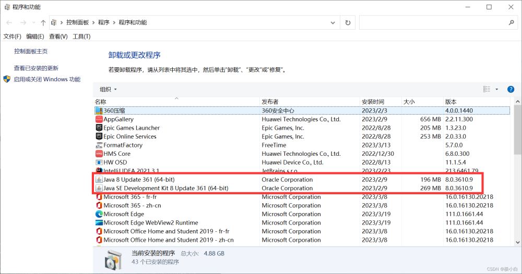The height and width of the screenshot is (274, 522).
Task: Click install date 2022/12/30 cell
Action: (x=378, y=154)
